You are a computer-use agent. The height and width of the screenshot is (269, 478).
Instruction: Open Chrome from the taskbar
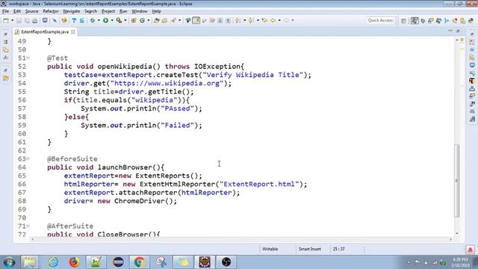(x=140, y=262)
